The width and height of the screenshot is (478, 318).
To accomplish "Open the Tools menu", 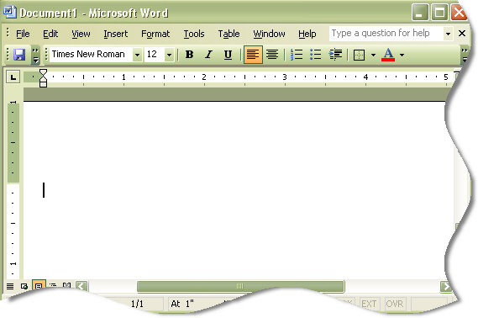I will tap(194, 34).
